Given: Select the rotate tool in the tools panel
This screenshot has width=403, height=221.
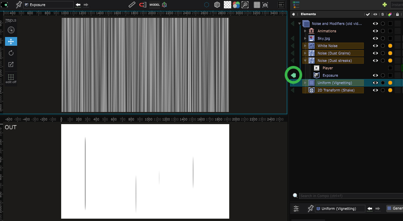Looking at the screenshot, I should click(x=11, y=53).
